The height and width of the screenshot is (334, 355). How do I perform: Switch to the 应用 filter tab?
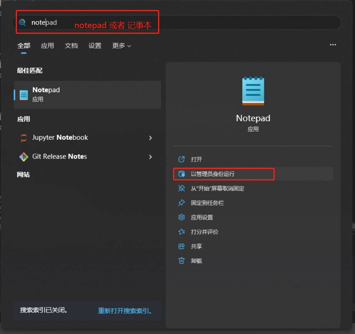click(47, 46)
